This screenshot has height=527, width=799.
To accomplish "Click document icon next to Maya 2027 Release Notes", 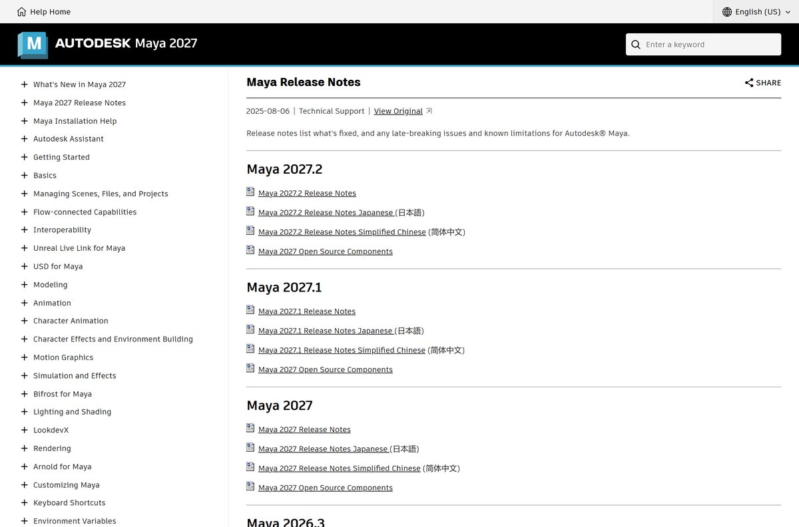I will click(x=250, y=428).
